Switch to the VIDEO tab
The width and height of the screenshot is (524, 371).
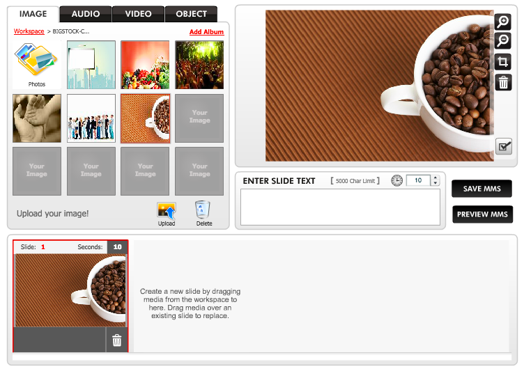(x=139, y=14)
